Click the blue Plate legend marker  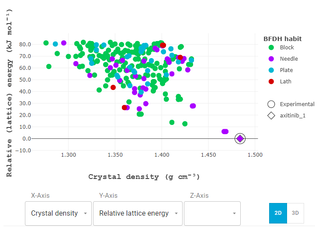click(271, 70)
